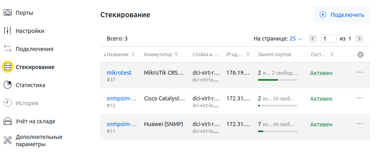Click the Дополнительные параметры tools icon

point(8,140)
